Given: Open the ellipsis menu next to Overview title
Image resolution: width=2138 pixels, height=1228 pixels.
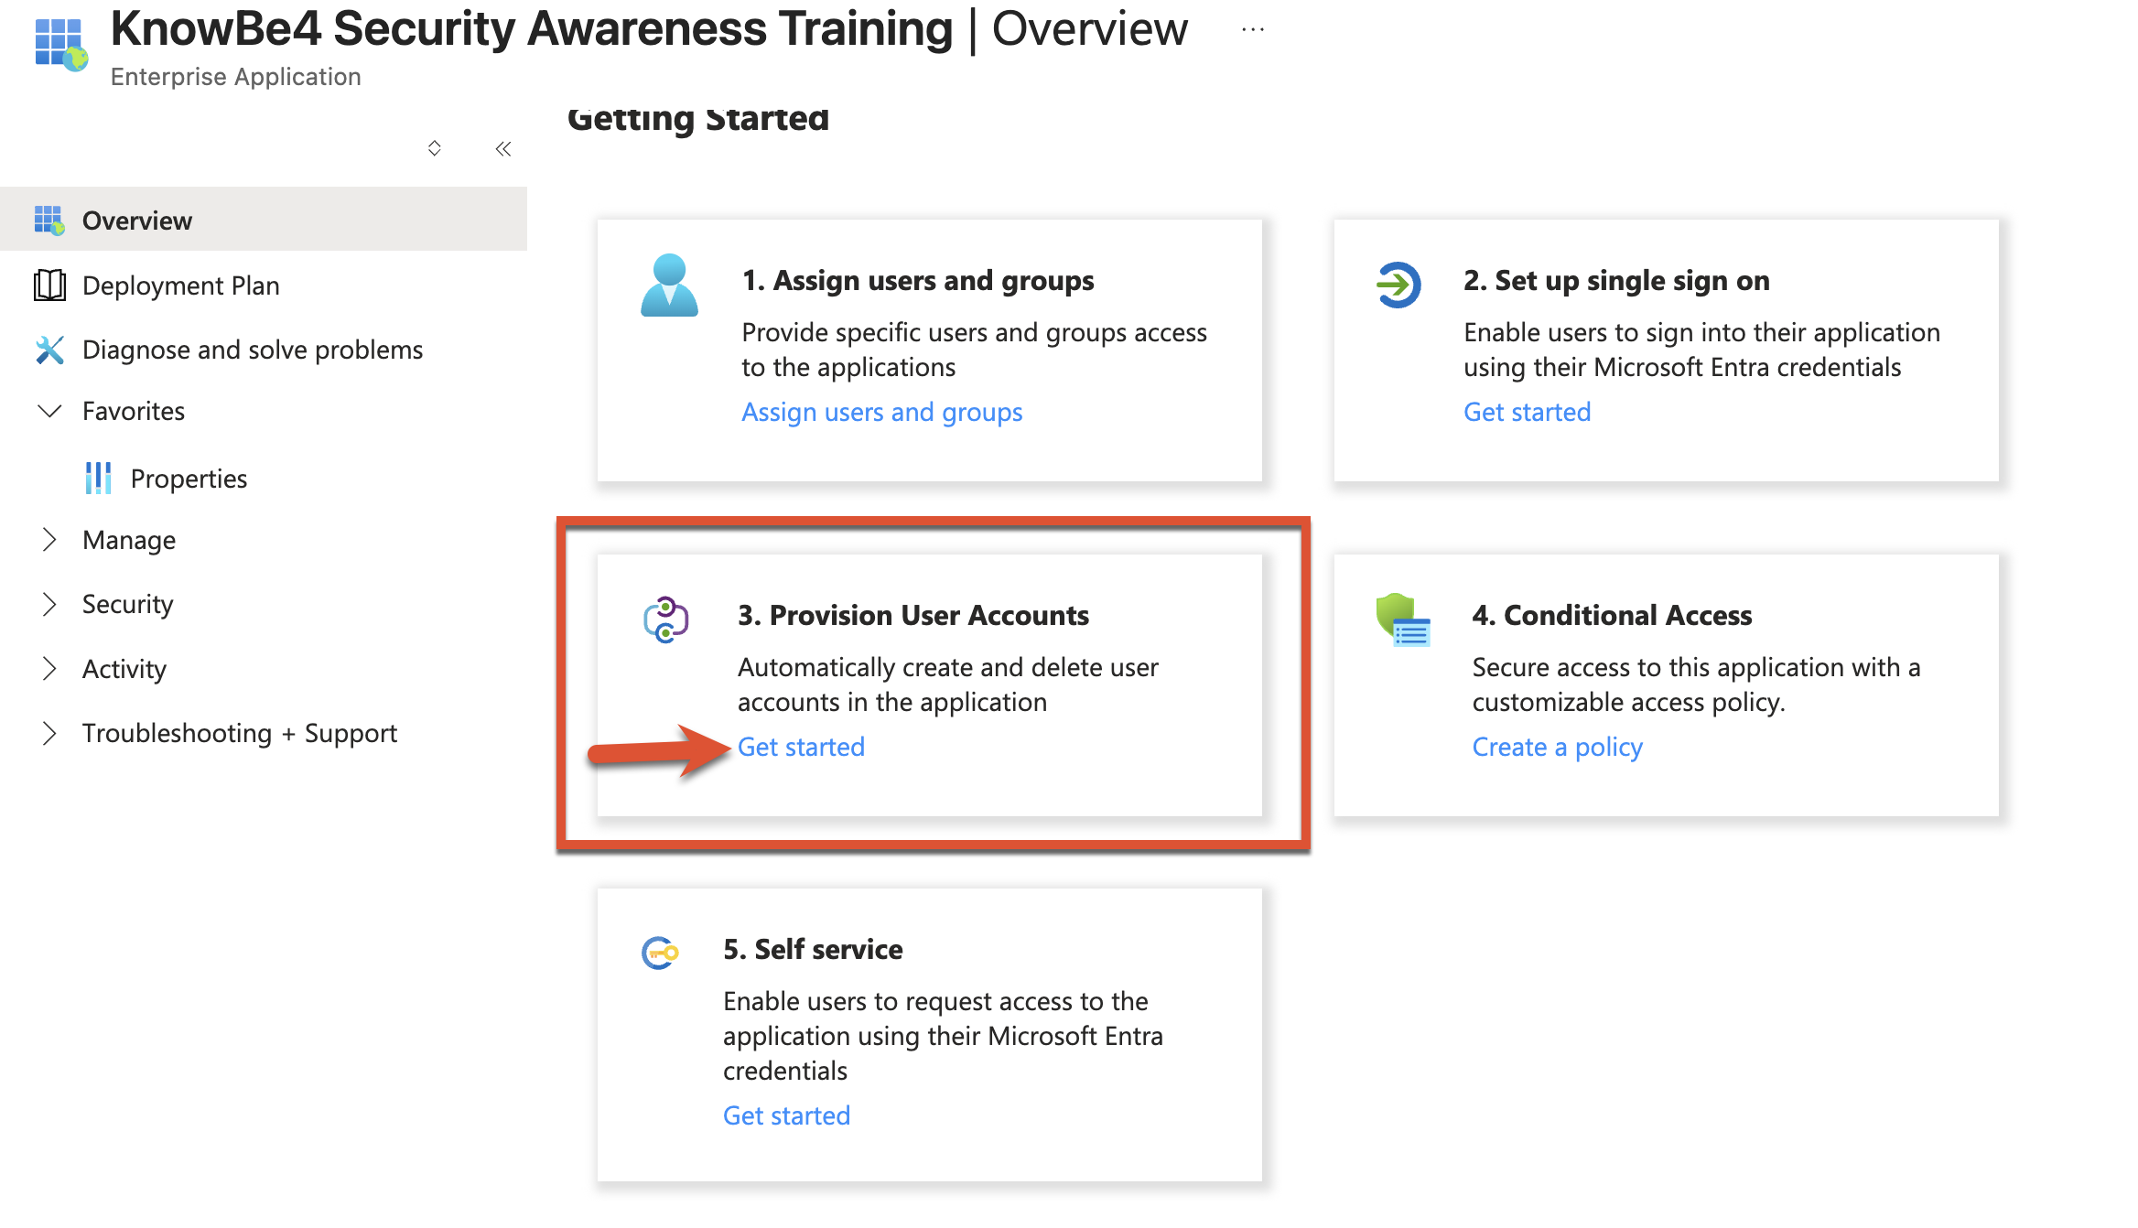Looking at the screenshot, I should pyautogui.click(x=1251, y=29).
